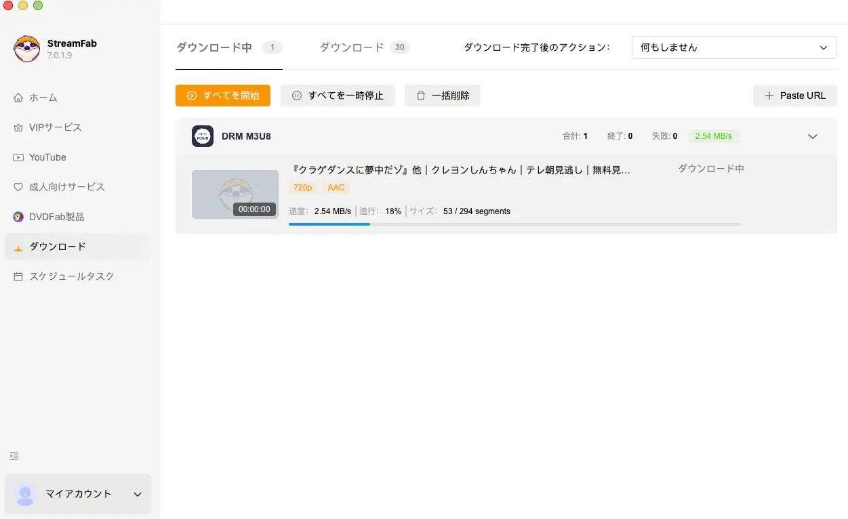Click the download progress bar
The height and width of the screenshot is (519, 848).
(515, 224)
